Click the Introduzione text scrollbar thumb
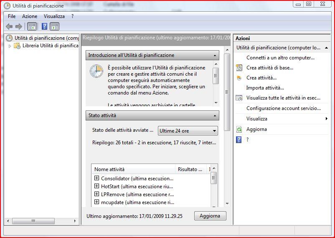This screenshot has height=238, width=335. point(216,76)
